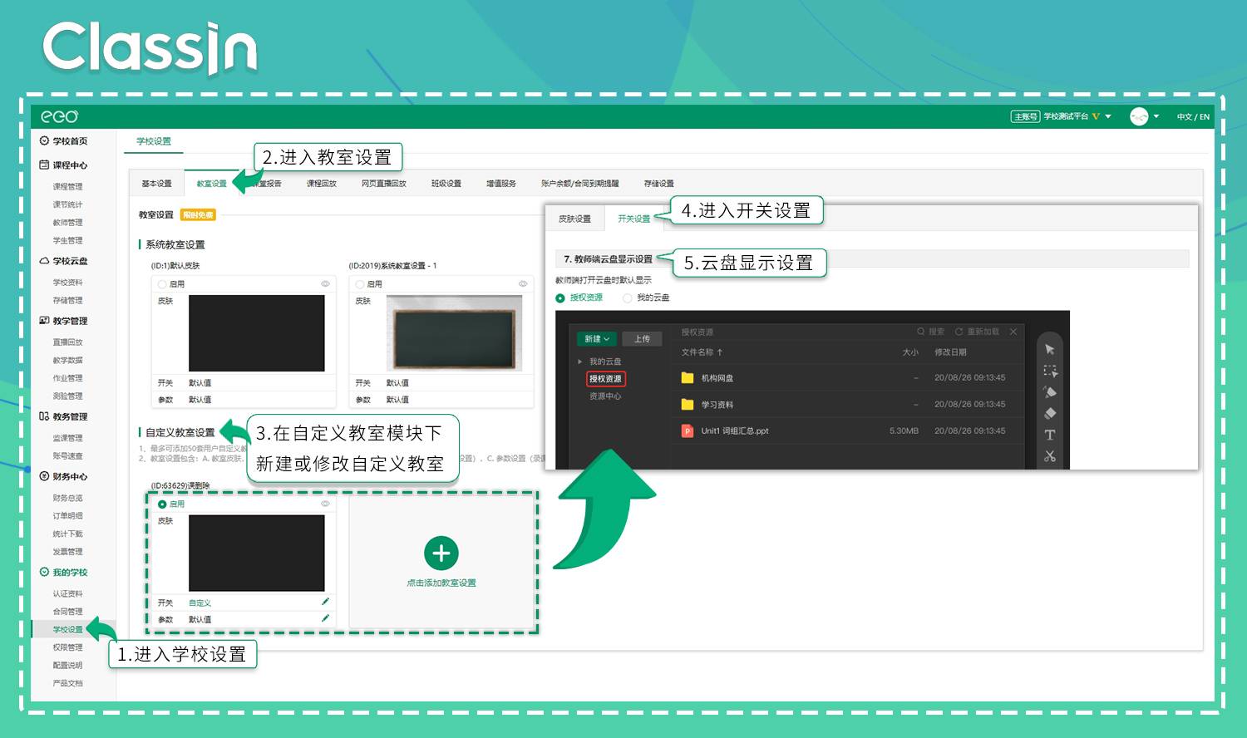The height and width of the screenshot is (738, 1247).
Task: Select the arrow pointer tool in preview
Action: click(1050, 349)
